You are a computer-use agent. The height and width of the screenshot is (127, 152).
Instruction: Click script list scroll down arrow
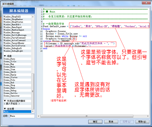(x=33, y=111)
